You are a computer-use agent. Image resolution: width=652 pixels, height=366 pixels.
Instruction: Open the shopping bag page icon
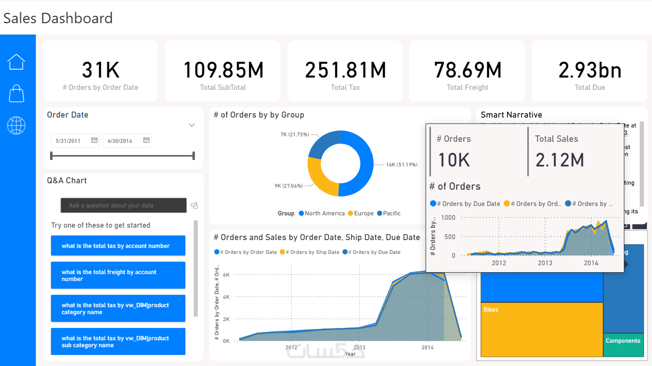click(16, 93)
